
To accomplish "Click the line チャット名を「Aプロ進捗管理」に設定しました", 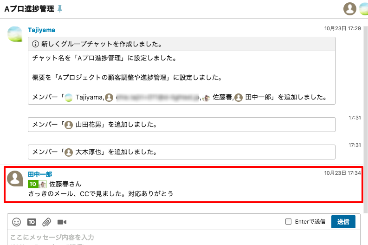I will 104,58.
